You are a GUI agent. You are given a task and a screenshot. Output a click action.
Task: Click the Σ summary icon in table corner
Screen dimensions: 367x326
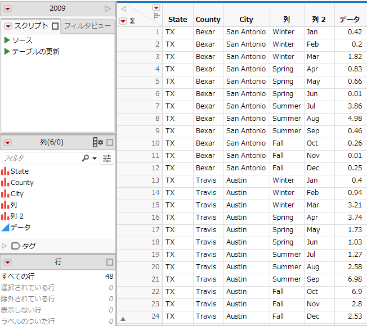[132, 21]
